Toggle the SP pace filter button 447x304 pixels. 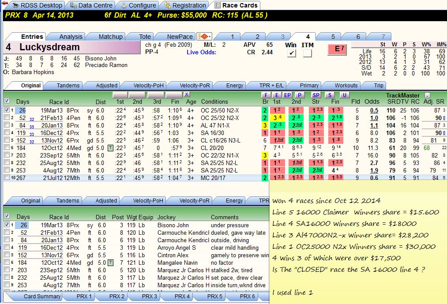tap(316, 95)
